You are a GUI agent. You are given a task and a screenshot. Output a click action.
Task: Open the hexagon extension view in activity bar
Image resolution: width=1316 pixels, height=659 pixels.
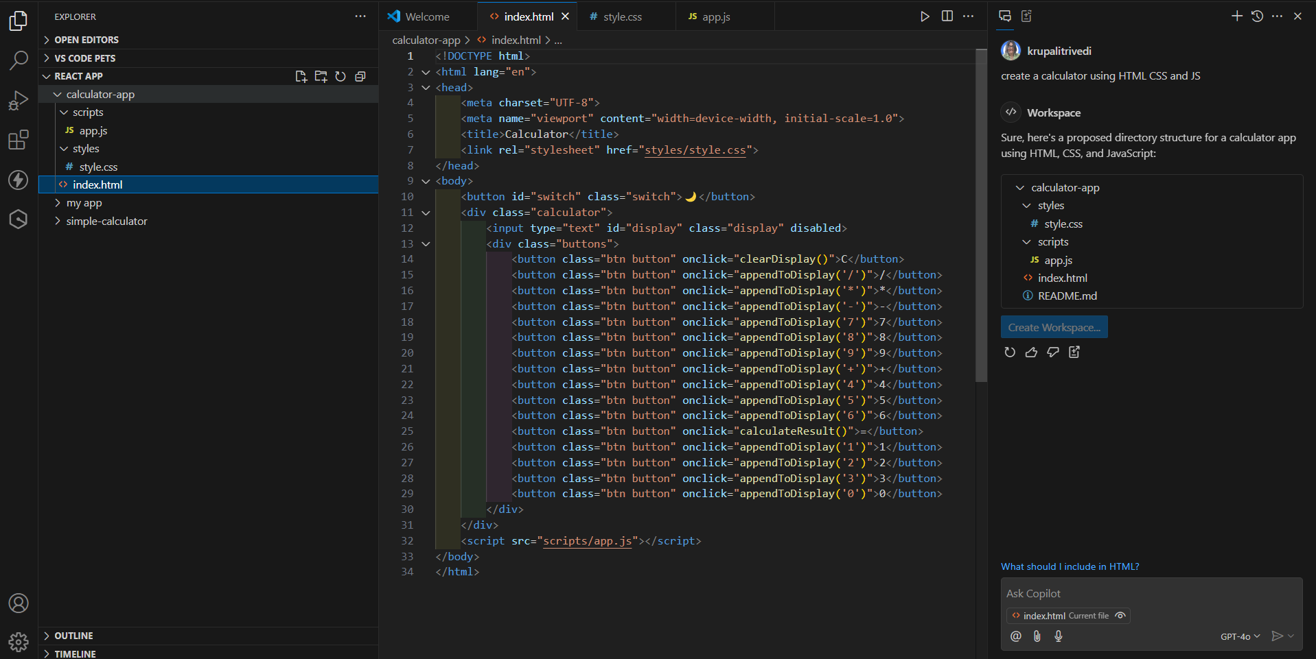tap(19, 219)
